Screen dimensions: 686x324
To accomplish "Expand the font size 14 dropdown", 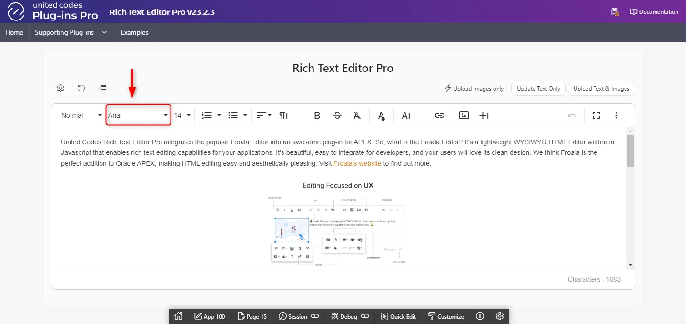I will [182, 115].
